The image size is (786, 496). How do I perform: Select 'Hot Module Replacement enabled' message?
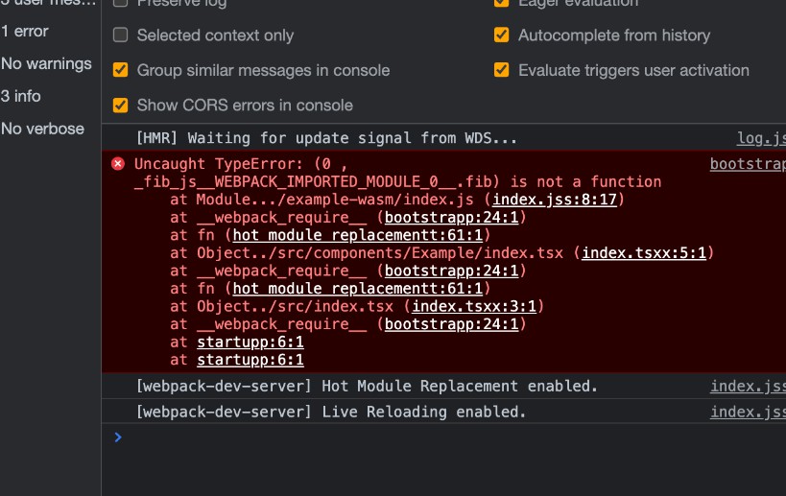click(x=367, y=386)
